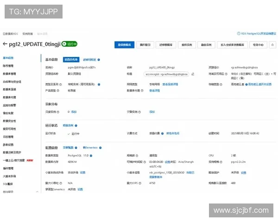Open 插件管理 in the left sidebar
The image size is (278, 222).
(x=8, y=168)
